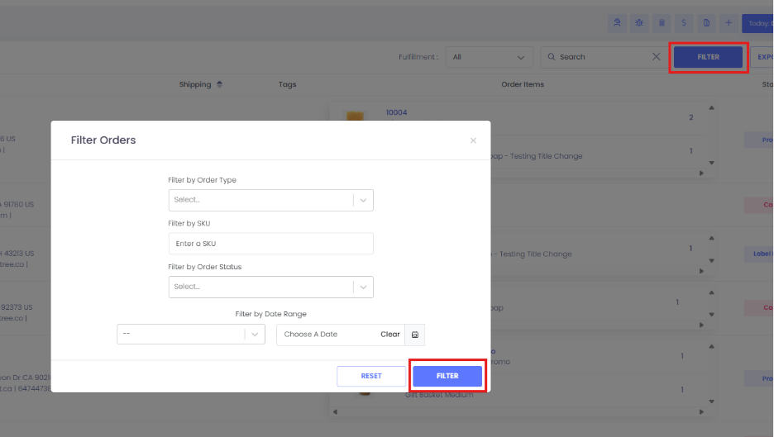Click the plus icon to add new

pos(729,23)
